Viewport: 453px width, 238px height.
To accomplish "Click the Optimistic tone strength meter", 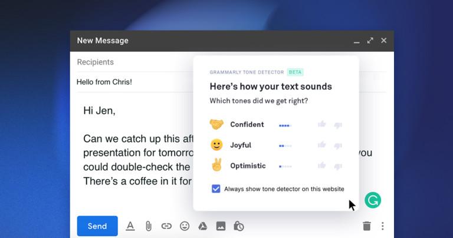I will 285,167.
